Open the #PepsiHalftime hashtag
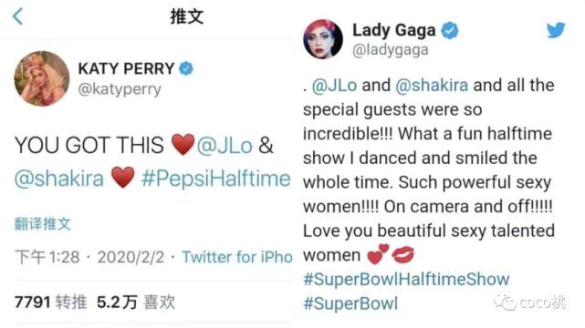585x328 pixels. tap(216, 179)
